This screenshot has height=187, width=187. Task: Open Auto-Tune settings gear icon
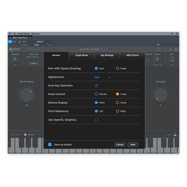(x=170, y=49)
